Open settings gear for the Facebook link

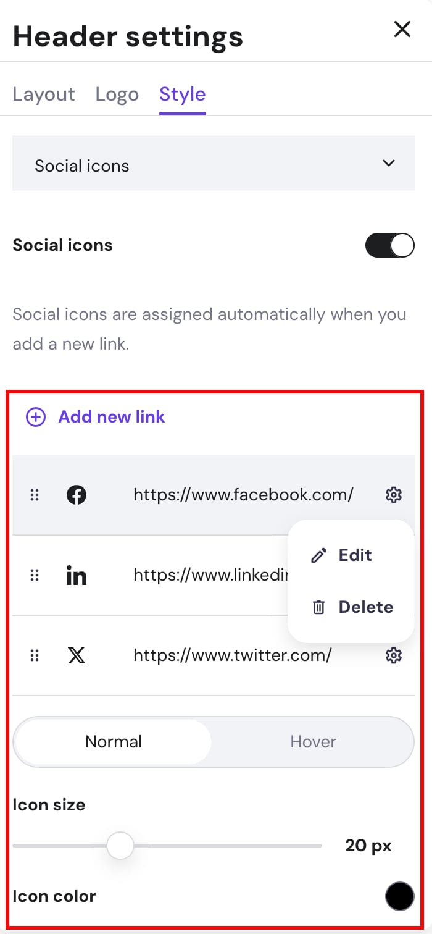[393, 495]
